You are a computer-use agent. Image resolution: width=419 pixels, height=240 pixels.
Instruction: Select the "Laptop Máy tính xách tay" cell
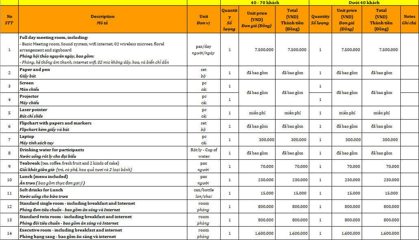pos(102,139)
